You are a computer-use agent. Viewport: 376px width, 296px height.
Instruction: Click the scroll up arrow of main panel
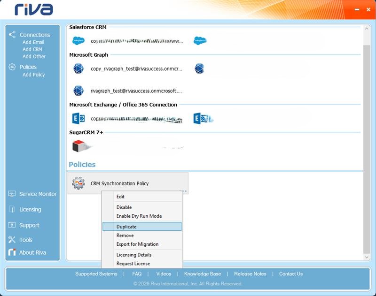pyautogui.click(x=367, y=28)
